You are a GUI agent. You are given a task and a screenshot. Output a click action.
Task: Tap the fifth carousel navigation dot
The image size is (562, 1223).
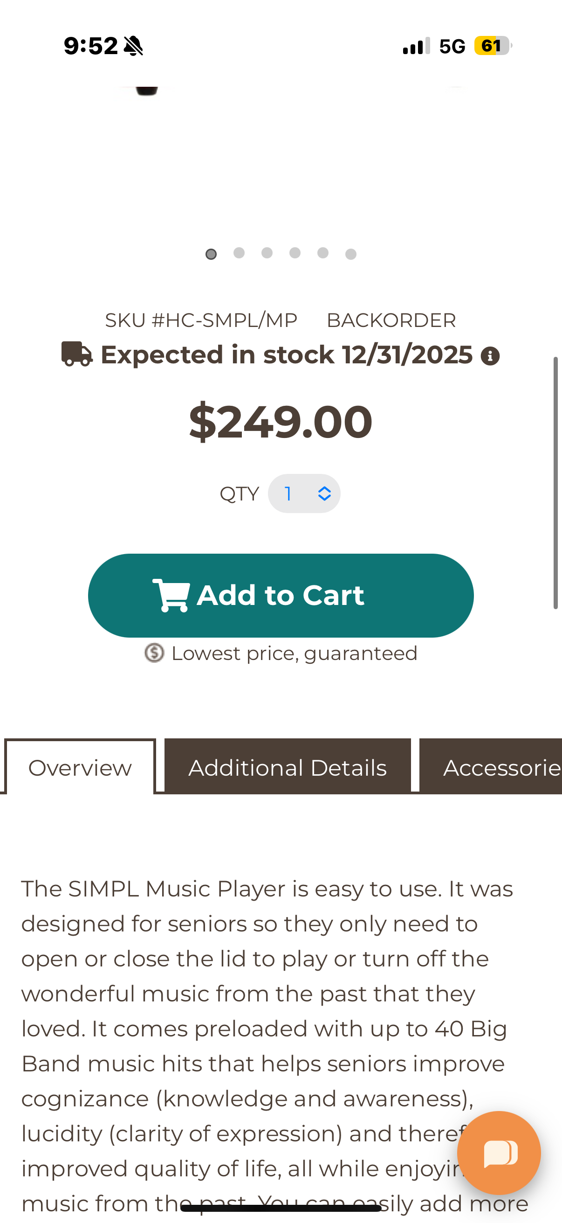coord(322,254)
